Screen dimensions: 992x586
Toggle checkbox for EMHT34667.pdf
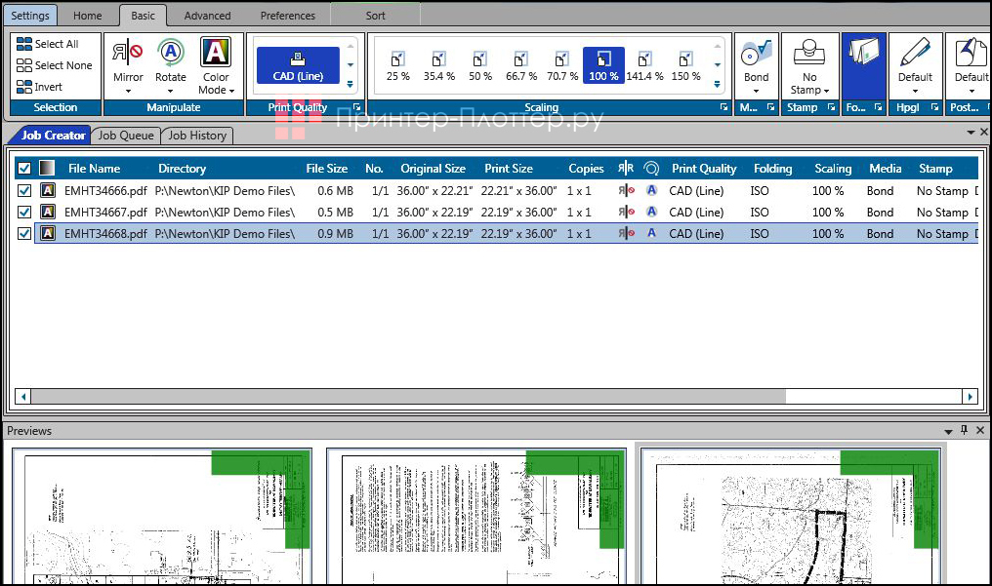(x=24, y=213)
